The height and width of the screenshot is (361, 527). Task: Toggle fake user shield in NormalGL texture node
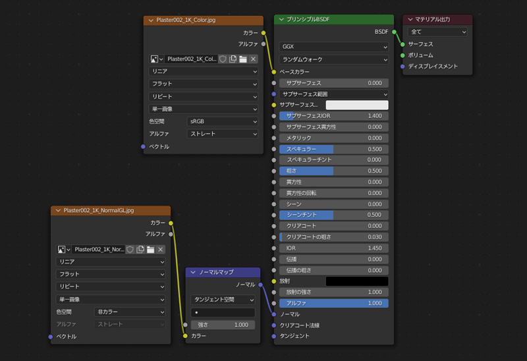130,249
